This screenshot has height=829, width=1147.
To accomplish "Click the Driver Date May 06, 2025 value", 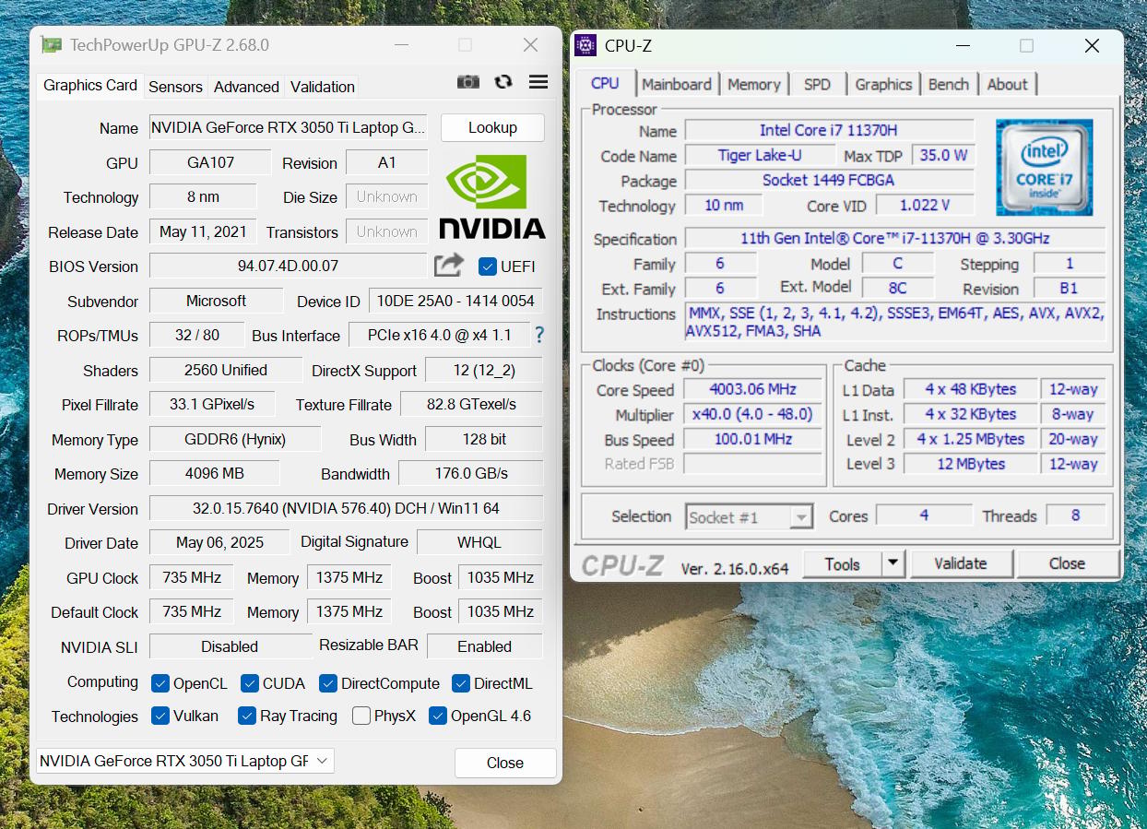I will (x=219, y=542).
